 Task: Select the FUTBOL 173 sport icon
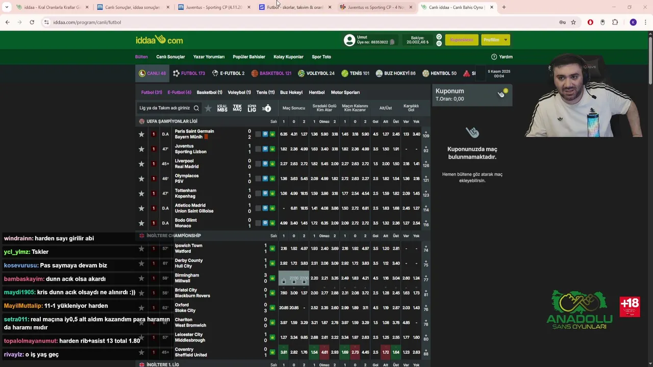pos(176,73)
